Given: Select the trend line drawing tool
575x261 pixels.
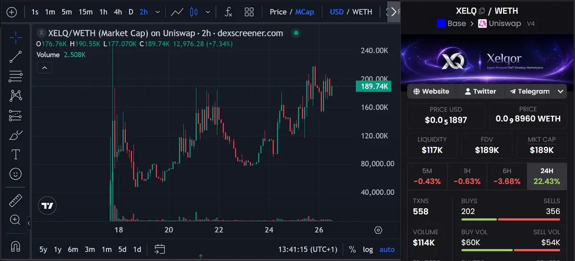Looking at the screenshot, I should (x=15, y=57).
